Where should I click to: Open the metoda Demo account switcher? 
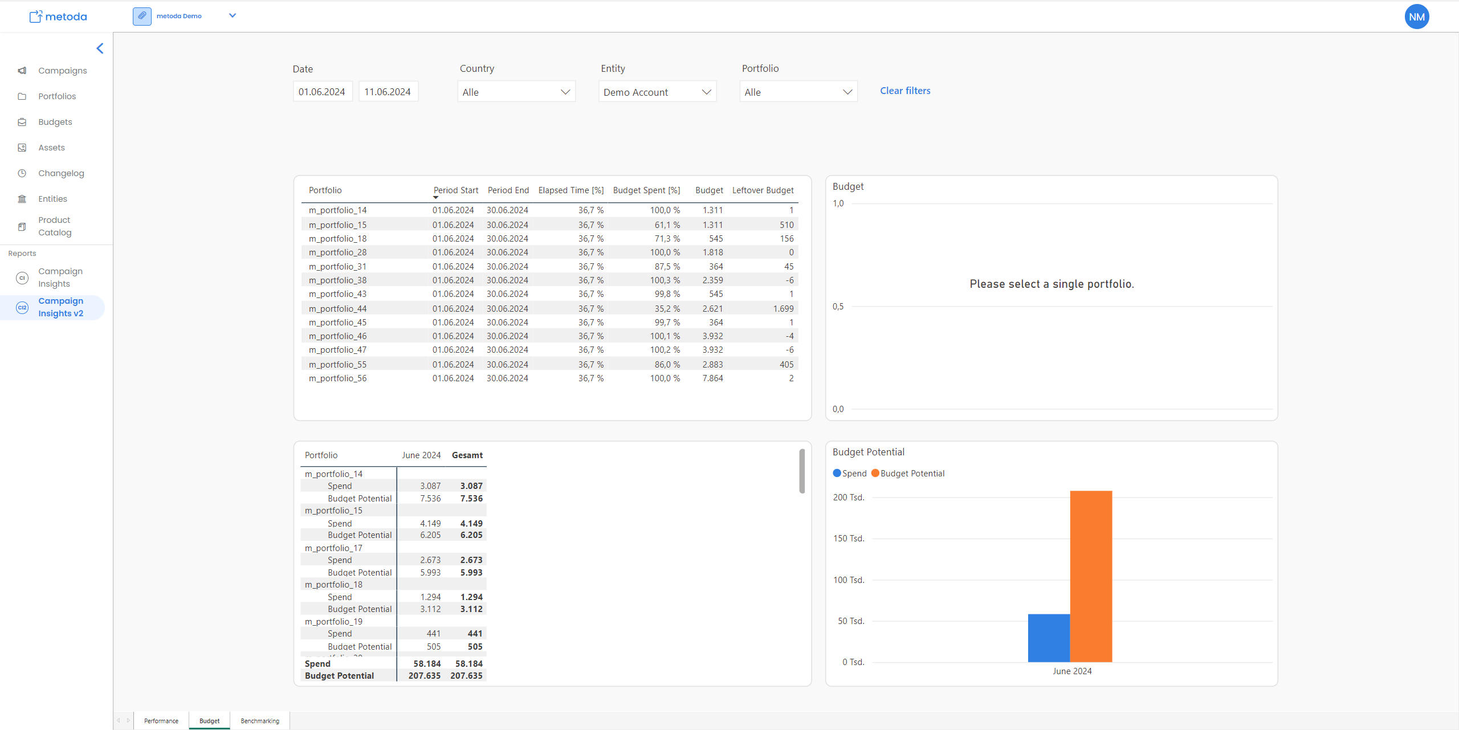(x=232, y=16)
